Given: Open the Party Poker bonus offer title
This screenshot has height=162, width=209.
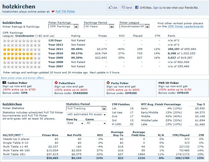Looking at the screenshot, I should click(119, 83).
